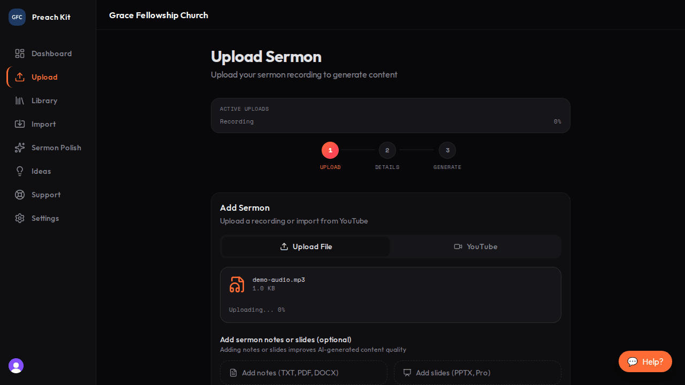Click the Sermon Polish sparkle icon
Viewport: 685px width, 385px height.
20,148
